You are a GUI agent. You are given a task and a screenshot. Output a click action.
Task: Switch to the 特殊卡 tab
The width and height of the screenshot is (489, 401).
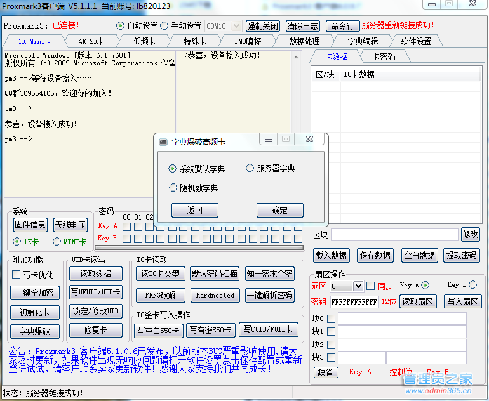(x=195, y=41)
